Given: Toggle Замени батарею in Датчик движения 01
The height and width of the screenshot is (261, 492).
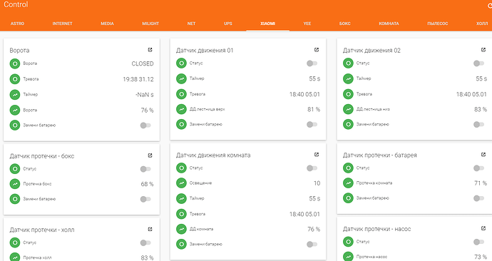Looking at the screenshot, I should pos(312,125).
